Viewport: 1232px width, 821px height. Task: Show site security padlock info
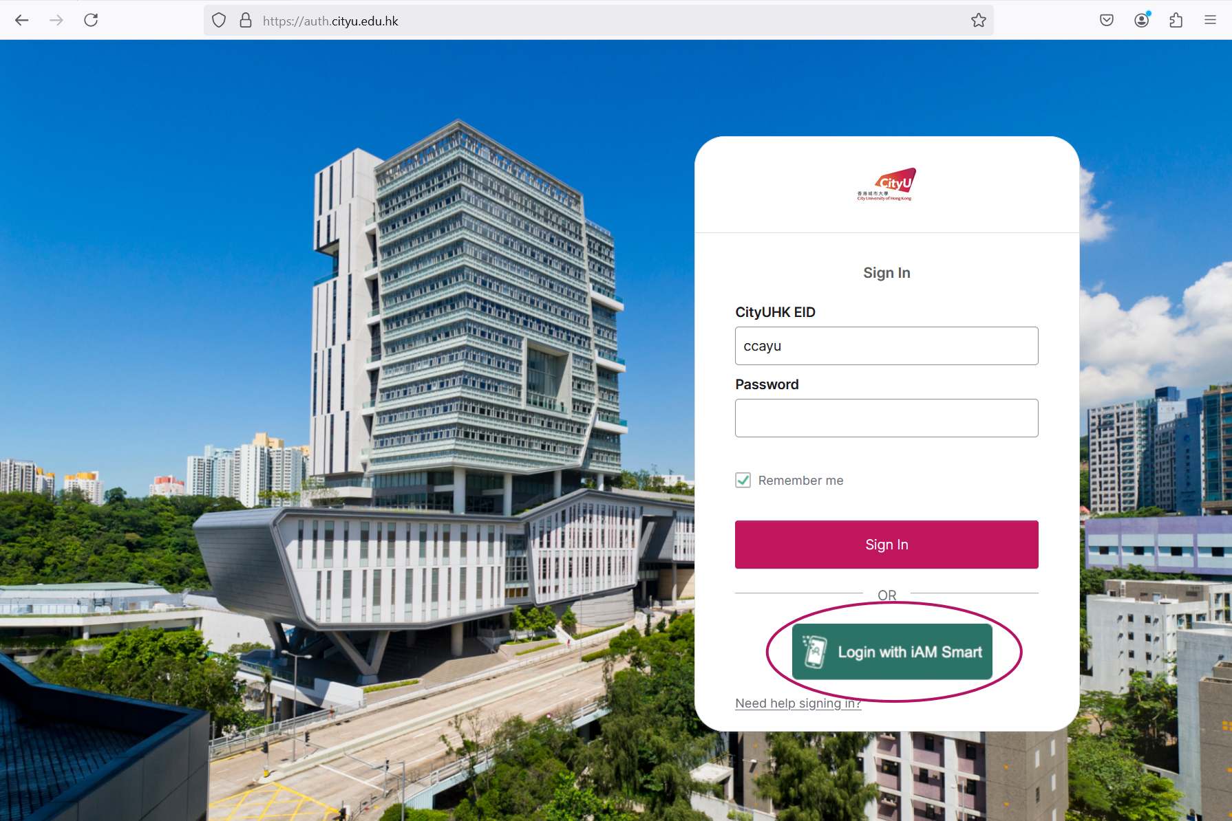click(x=246, y=21)
